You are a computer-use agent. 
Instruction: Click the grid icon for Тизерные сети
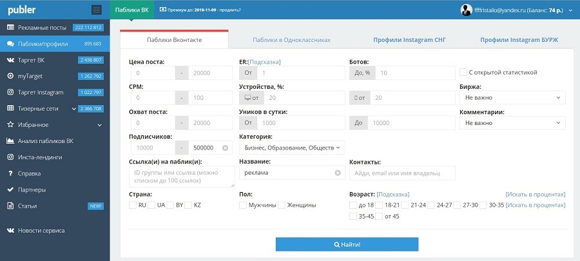point(10,109)
